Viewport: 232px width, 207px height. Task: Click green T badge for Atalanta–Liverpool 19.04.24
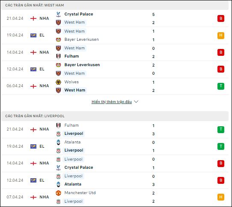tap(221, 146)
